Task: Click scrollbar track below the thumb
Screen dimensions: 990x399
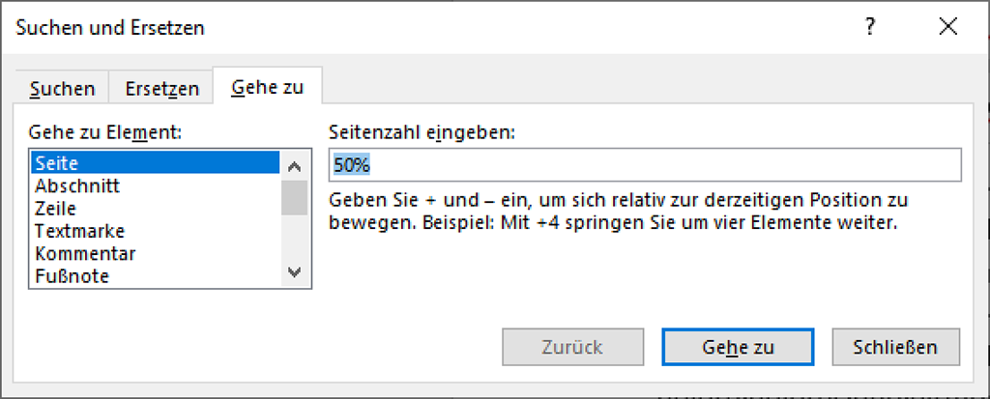Action: pyautogui.click(x=295, y=240)
